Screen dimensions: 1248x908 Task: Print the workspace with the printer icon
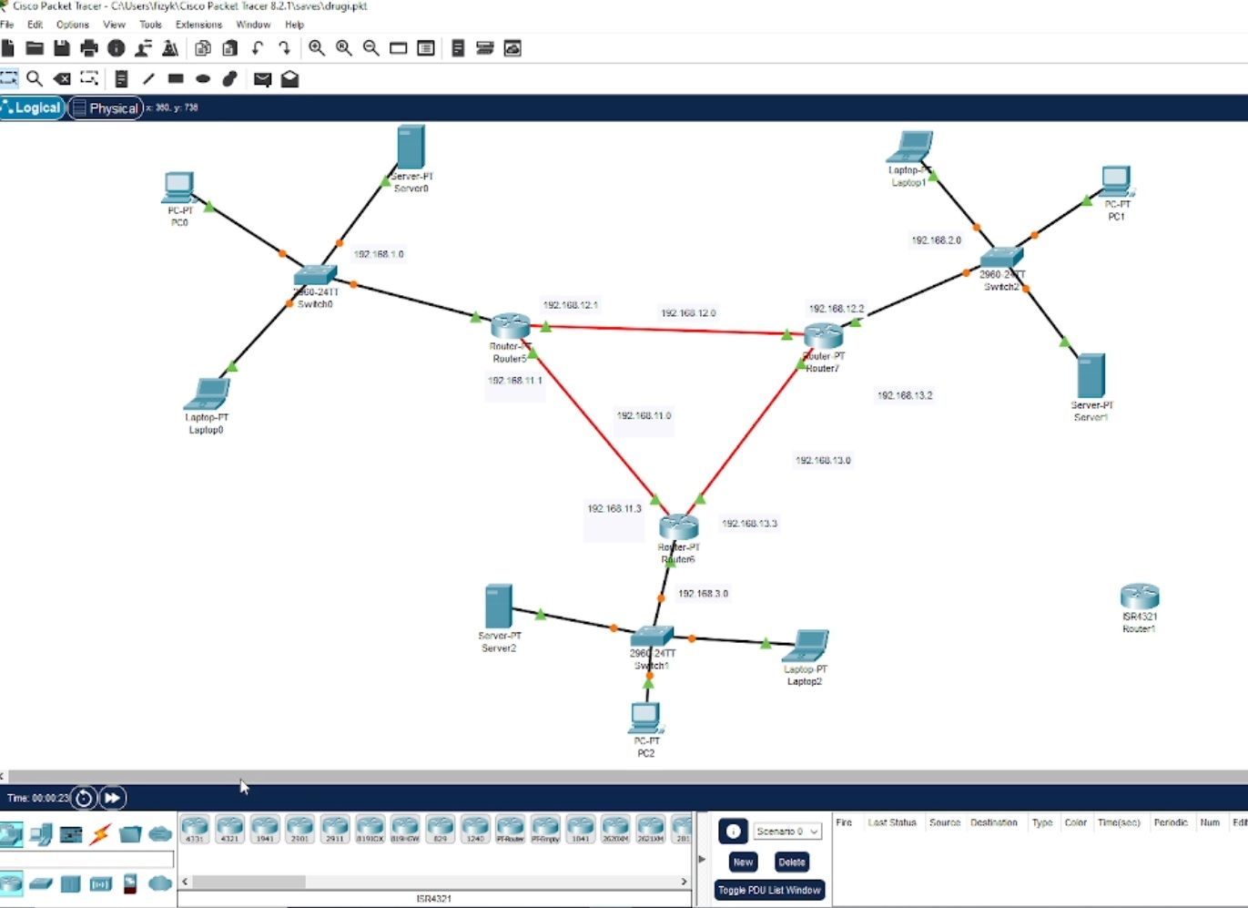pyautogui.click(x=89, y=48)
